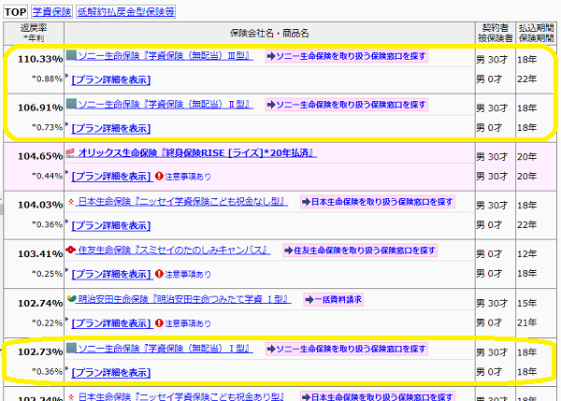Image resolution: width=561 pixels, height=401 pixels.
Task: Click 12年 payment period in 住友生命 row
Action: point(526,254)
